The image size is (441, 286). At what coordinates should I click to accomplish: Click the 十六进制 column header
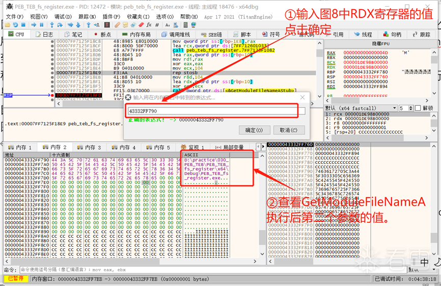pyautogui.click(x=116, y=155)
